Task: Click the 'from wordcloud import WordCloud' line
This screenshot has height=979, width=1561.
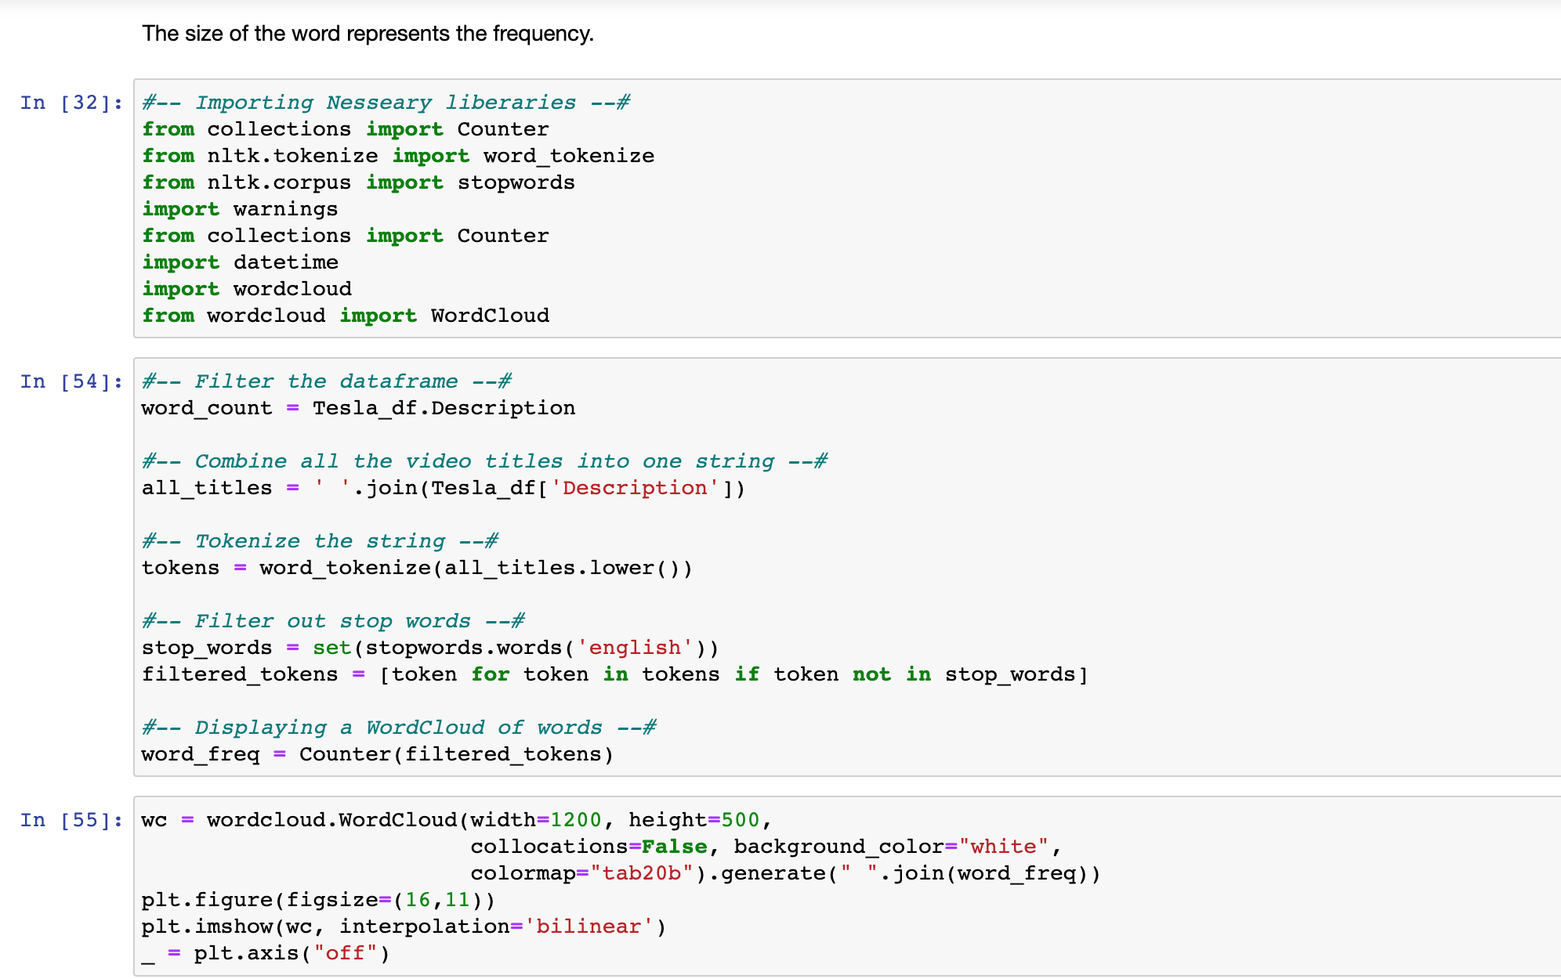Action: tap(346, 316)
